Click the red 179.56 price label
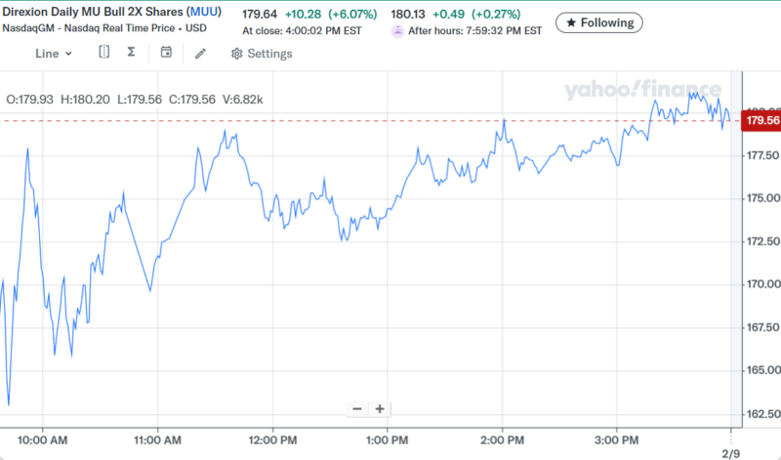 [x=761, y=121]
